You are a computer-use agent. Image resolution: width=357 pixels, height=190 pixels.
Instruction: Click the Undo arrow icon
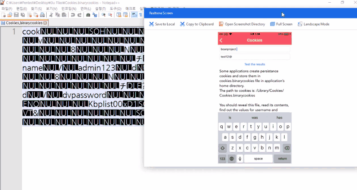(x=73, y=15)
